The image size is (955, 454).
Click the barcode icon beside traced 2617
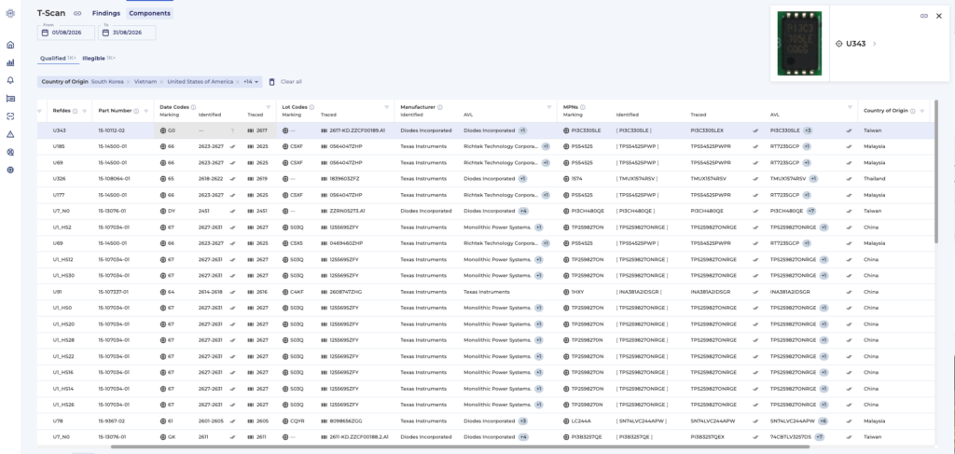point(251,131)
